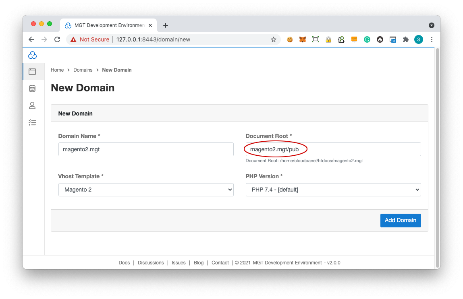Click the Add Domain button

[401, 220]
